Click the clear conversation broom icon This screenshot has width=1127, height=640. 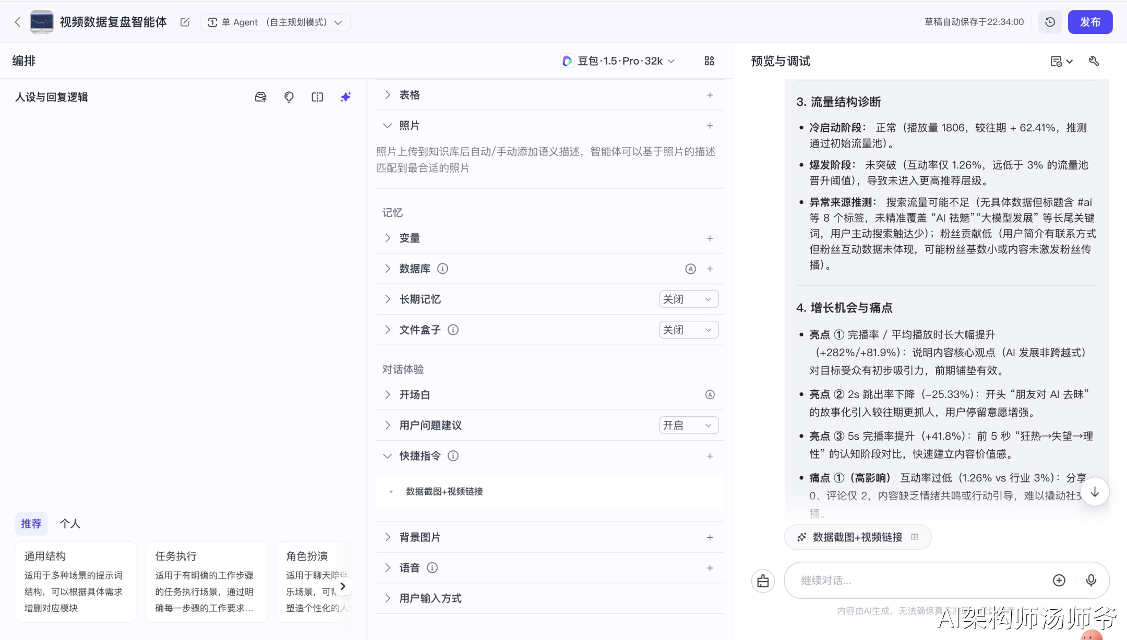[763, 581]
